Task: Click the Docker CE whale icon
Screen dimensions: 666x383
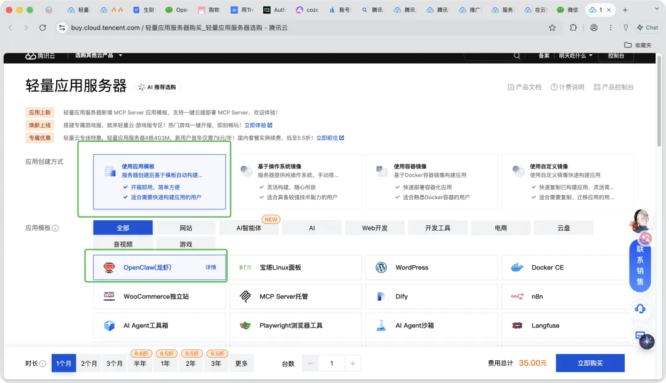Action: (x=517, y=268)
